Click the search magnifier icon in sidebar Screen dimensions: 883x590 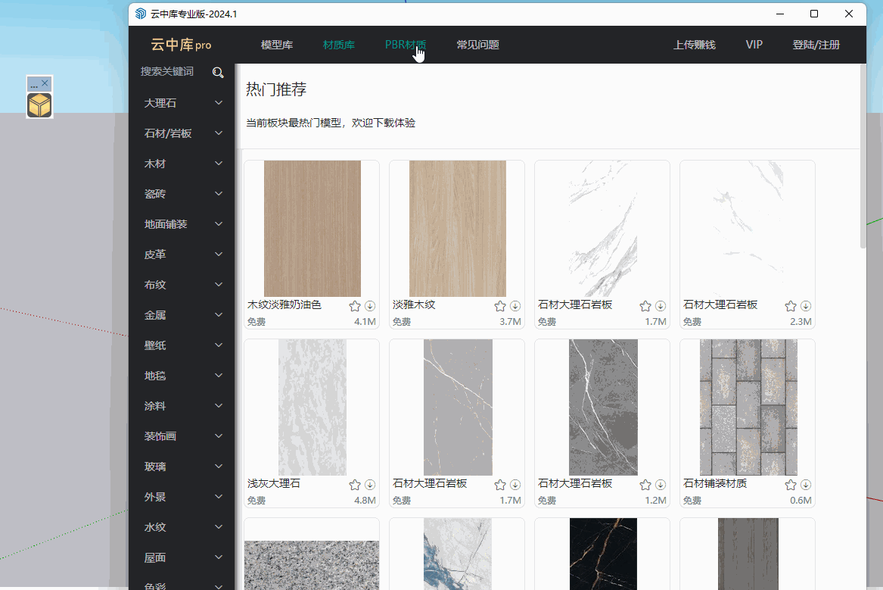tap(218, 72)
